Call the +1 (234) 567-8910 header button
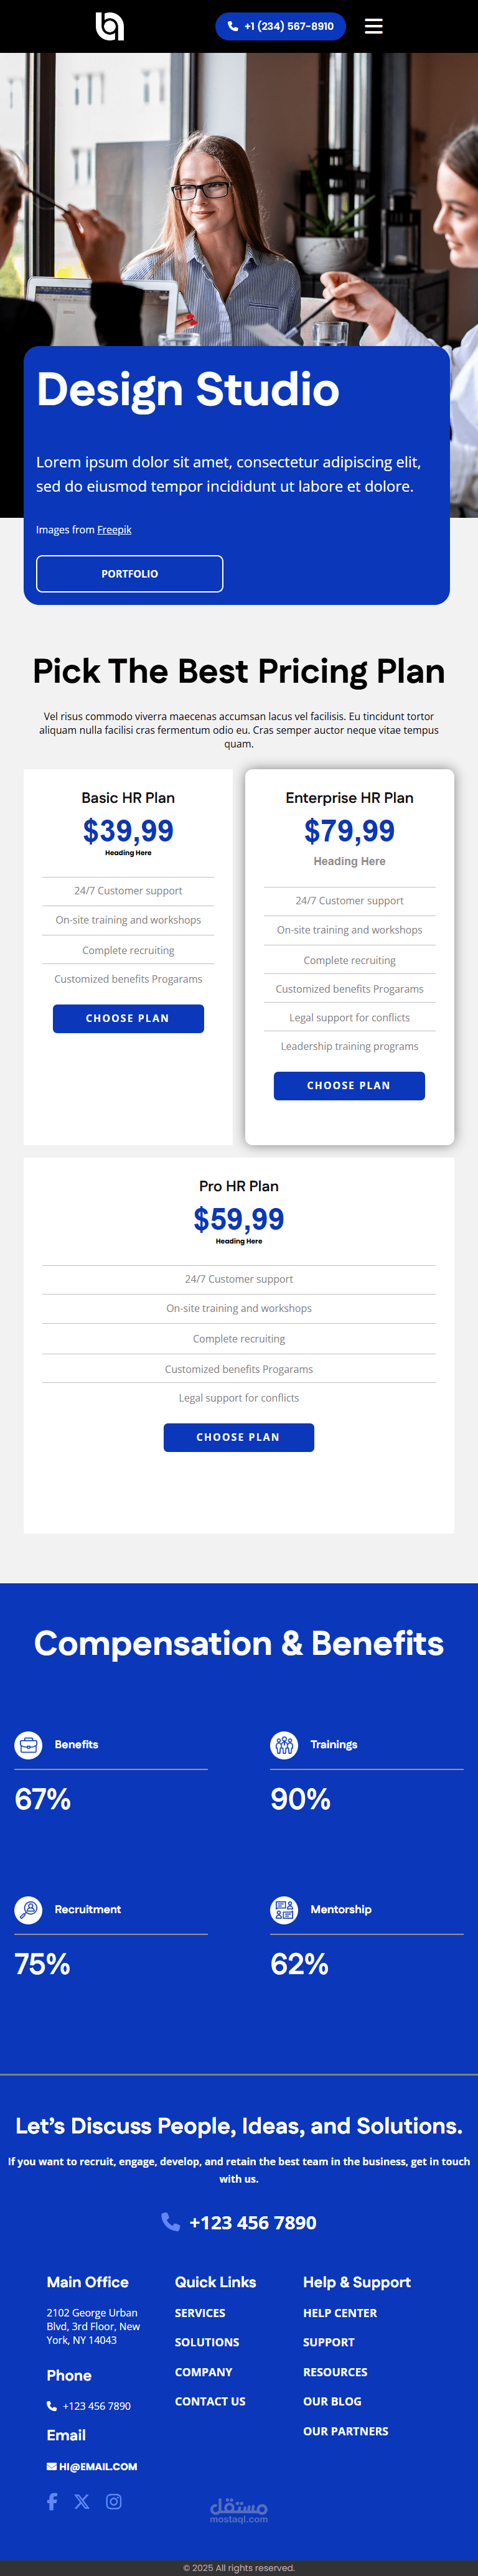This screenshot has height=2576, width=478. (280, 26)
